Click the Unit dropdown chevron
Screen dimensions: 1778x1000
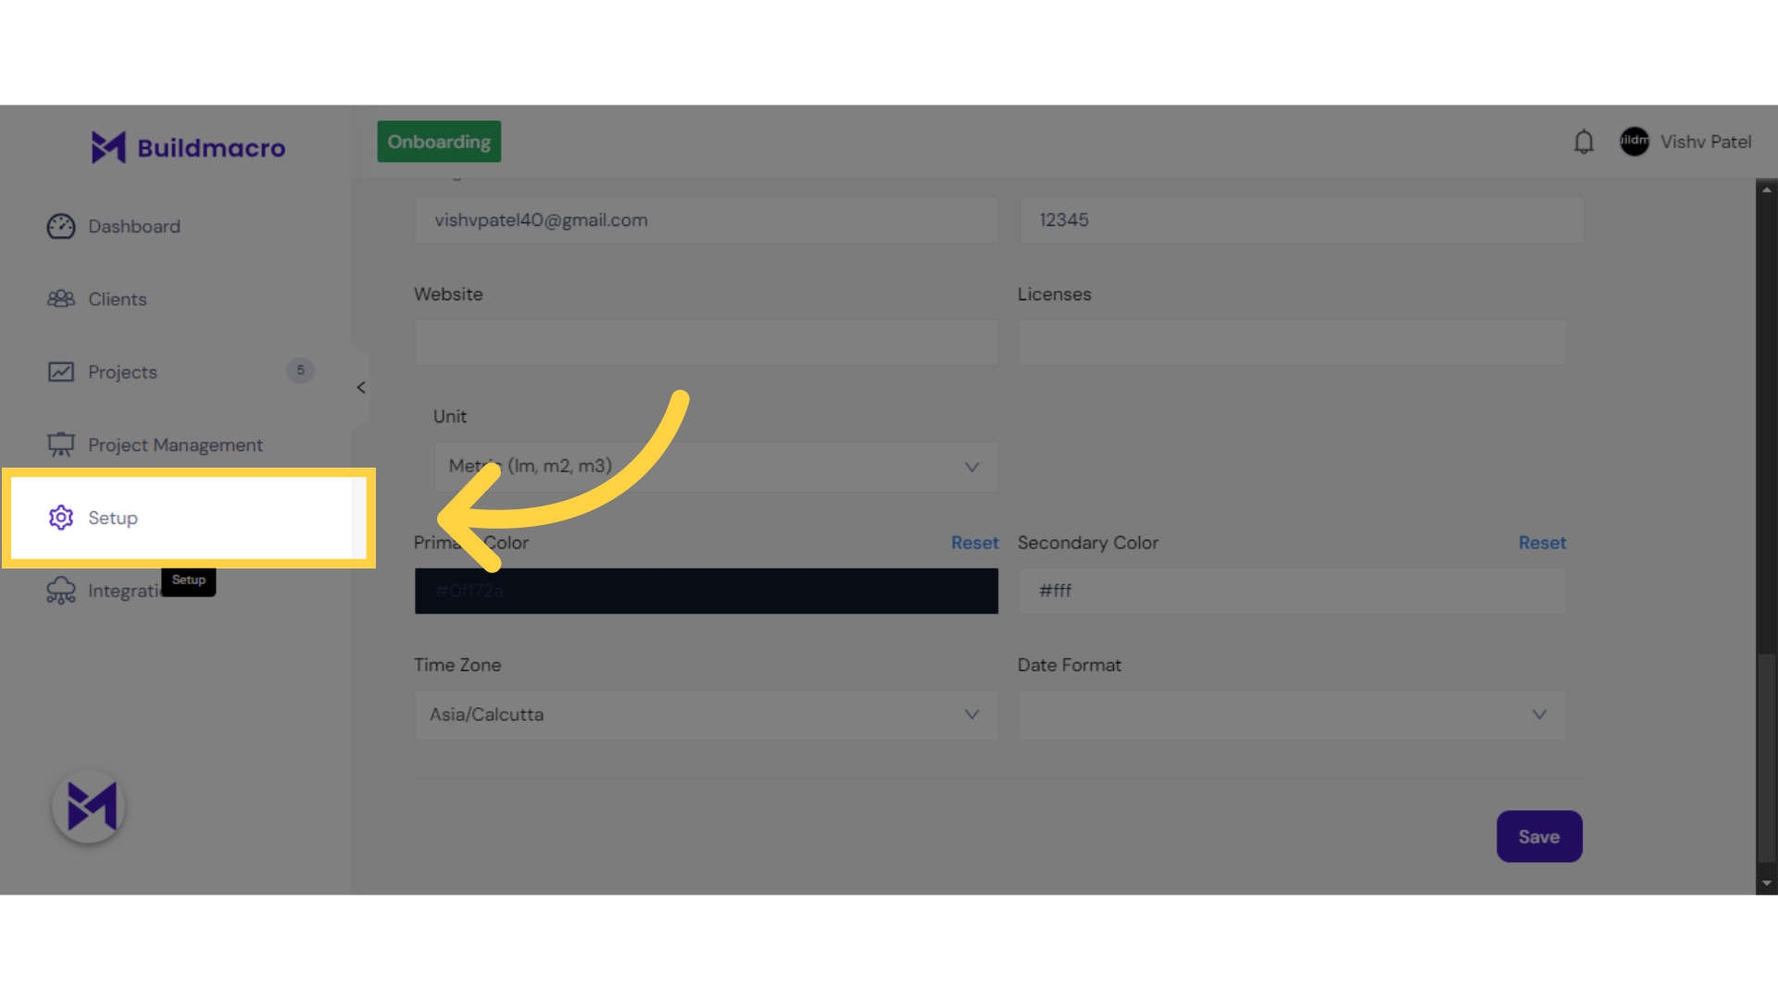971,467
